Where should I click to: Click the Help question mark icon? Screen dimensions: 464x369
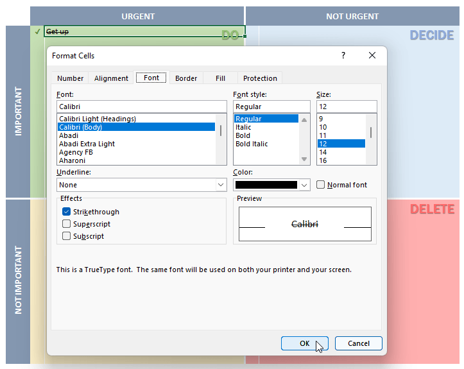[343, 56]
